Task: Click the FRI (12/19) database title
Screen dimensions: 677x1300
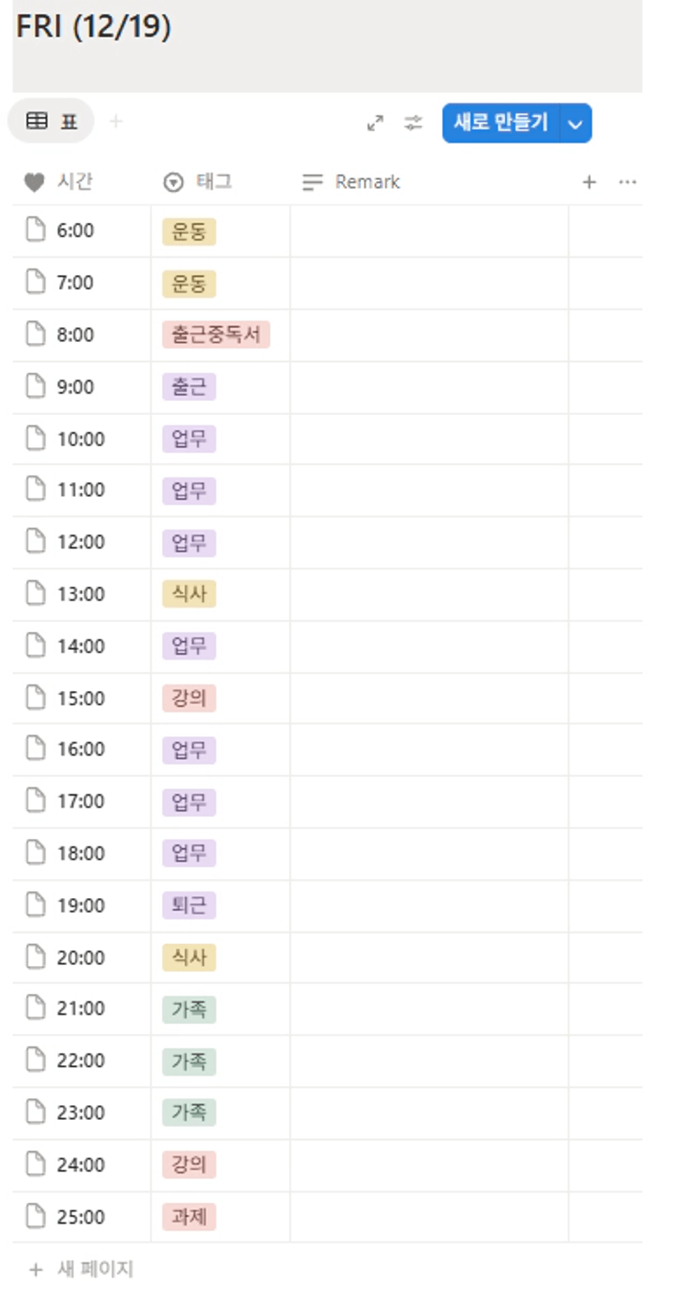Action: pos(93,26)
